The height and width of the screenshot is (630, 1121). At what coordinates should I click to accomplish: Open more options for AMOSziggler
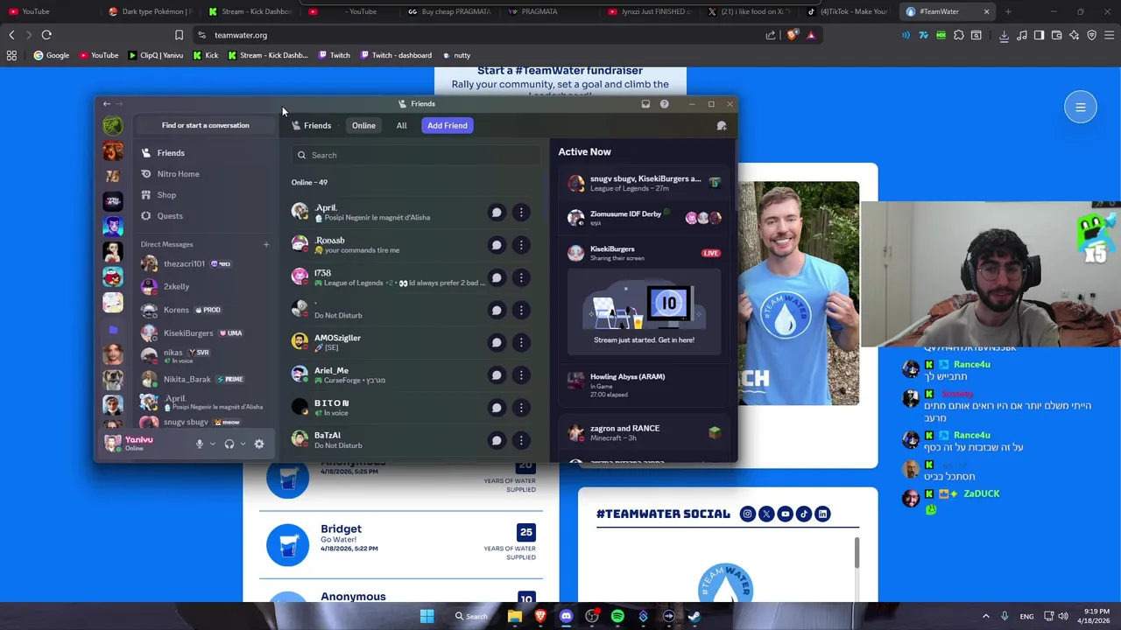coord(521,342)
